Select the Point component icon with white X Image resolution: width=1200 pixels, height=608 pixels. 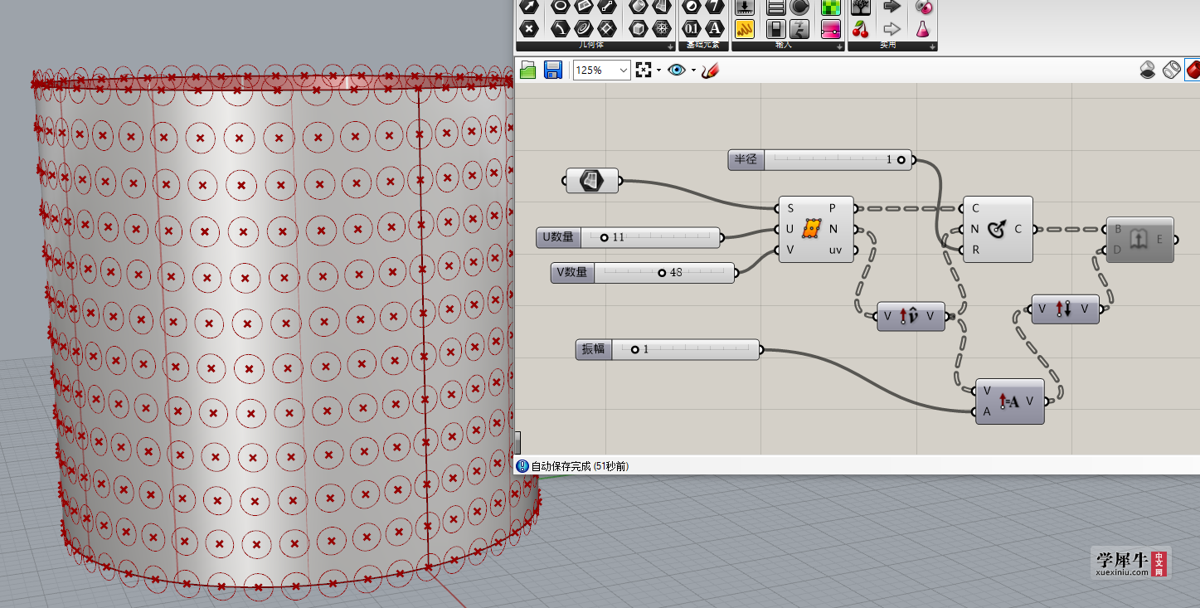(529, 28)
